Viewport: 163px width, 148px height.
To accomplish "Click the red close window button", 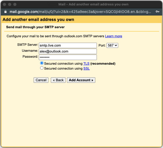I will pos(4,4).
